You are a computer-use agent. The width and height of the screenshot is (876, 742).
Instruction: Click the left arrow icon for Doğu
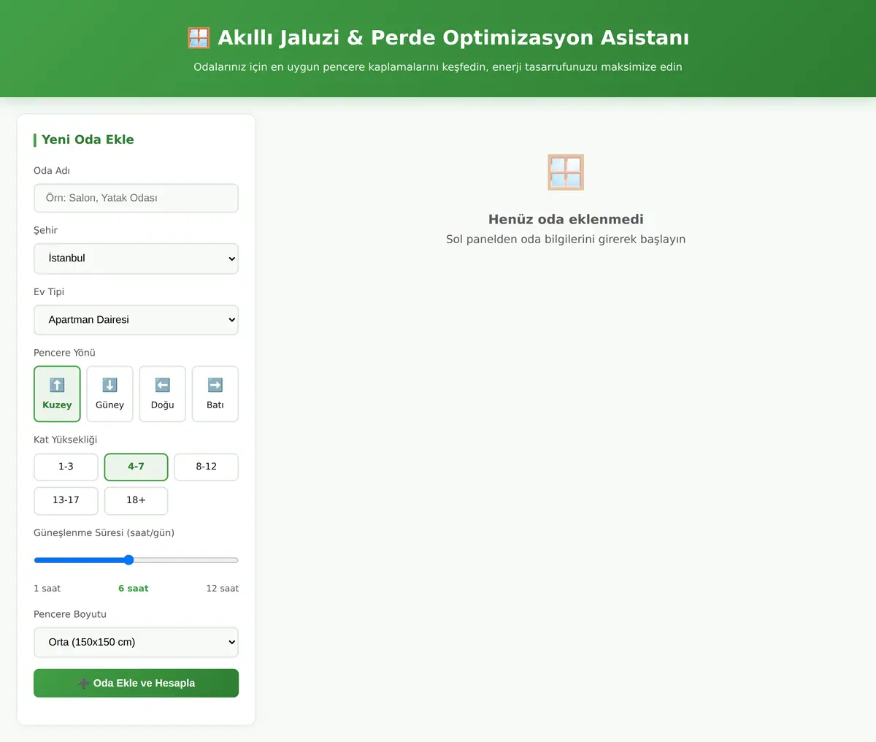(x=162, y=385)
